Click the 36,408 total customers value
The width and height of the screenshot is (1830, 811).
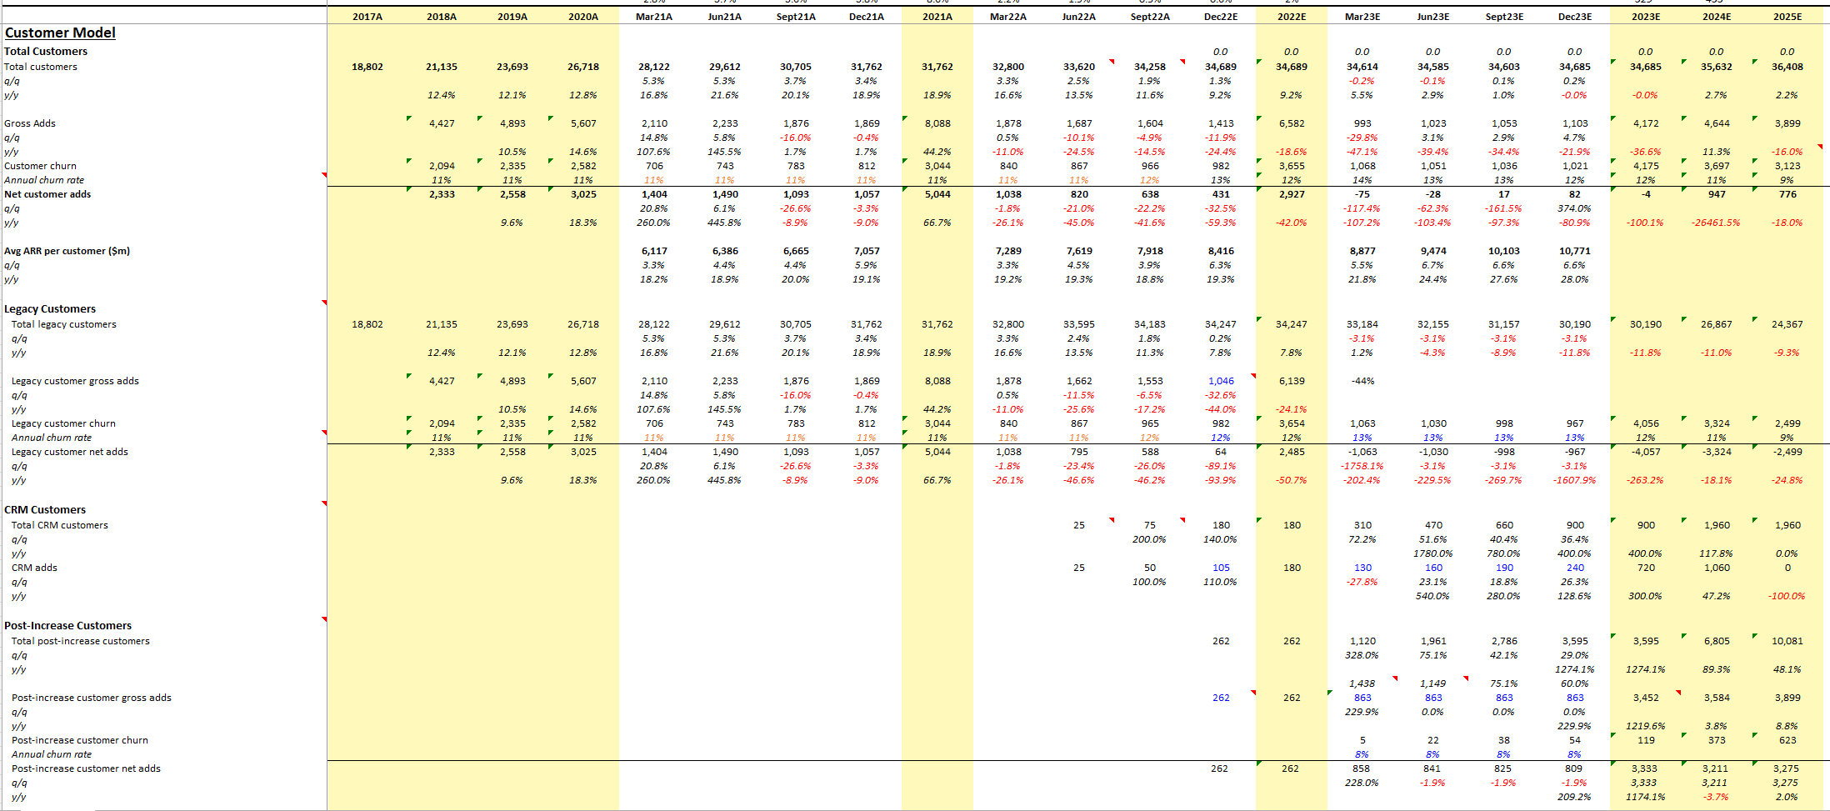(1787, 67)
